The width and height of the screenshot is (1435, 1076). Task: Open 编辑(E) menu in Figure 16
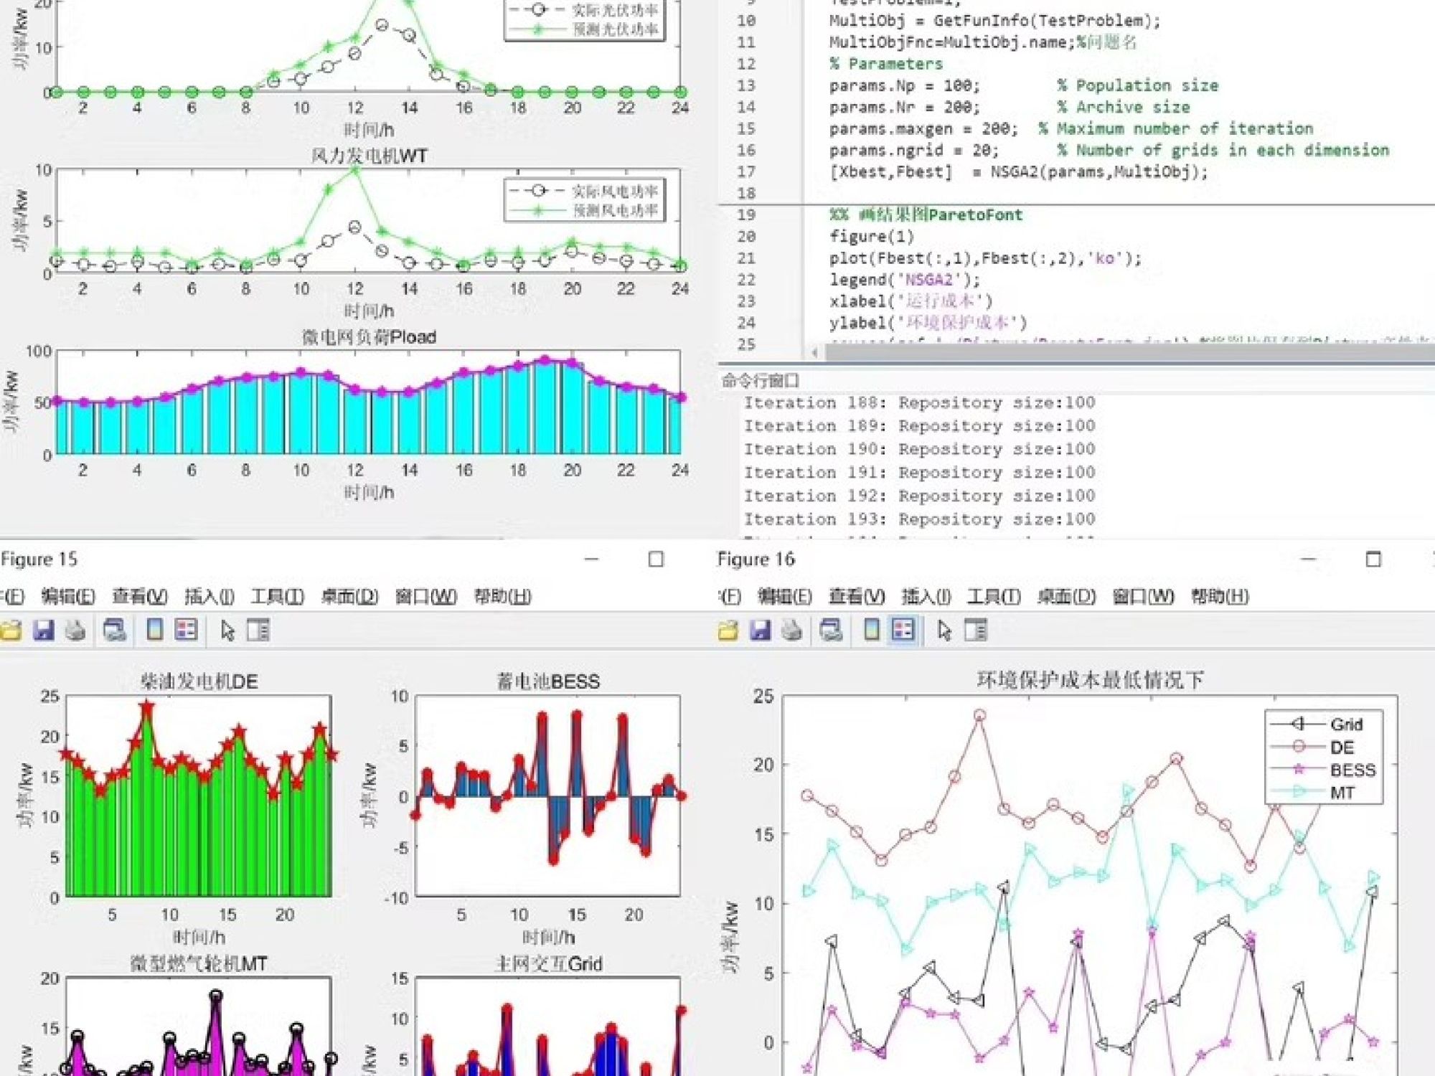pos(785,596)
